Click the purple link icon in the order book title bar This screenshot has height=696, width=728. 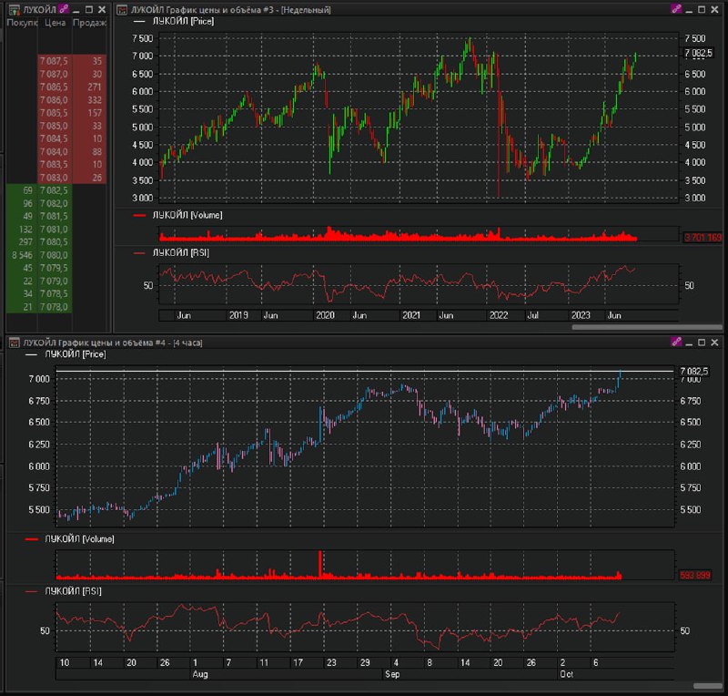pos(64,9)
